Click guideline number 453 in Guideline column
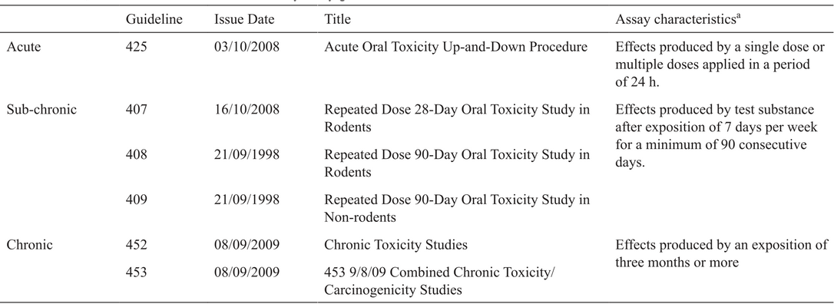Image resolution: width=834 pixels, height=304 pixels. tap(136, 273)
